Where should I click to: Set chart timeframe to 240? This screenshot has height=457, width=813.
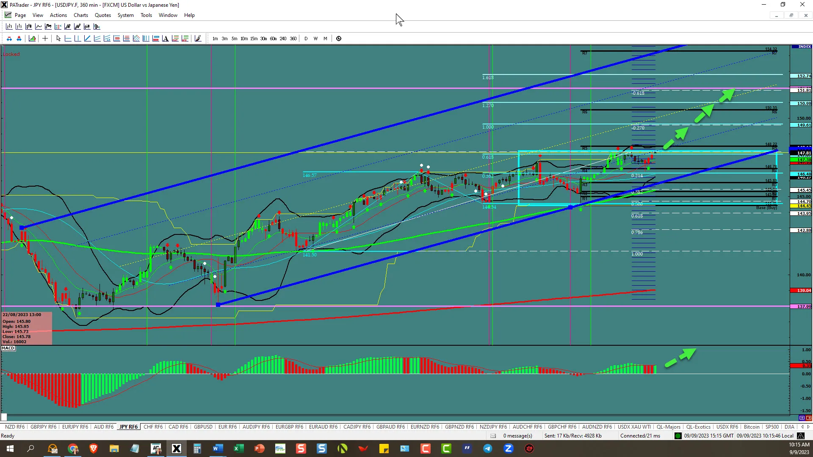[283, 39]
